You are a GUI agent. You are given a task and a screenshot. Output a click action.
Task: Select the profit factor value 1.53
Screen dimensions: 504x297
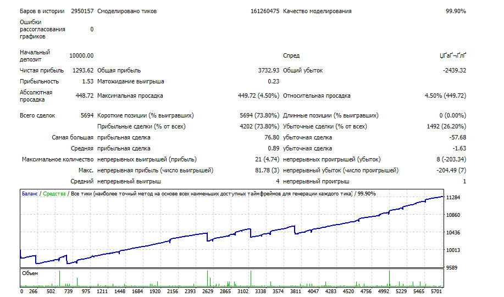pos(88,82)
